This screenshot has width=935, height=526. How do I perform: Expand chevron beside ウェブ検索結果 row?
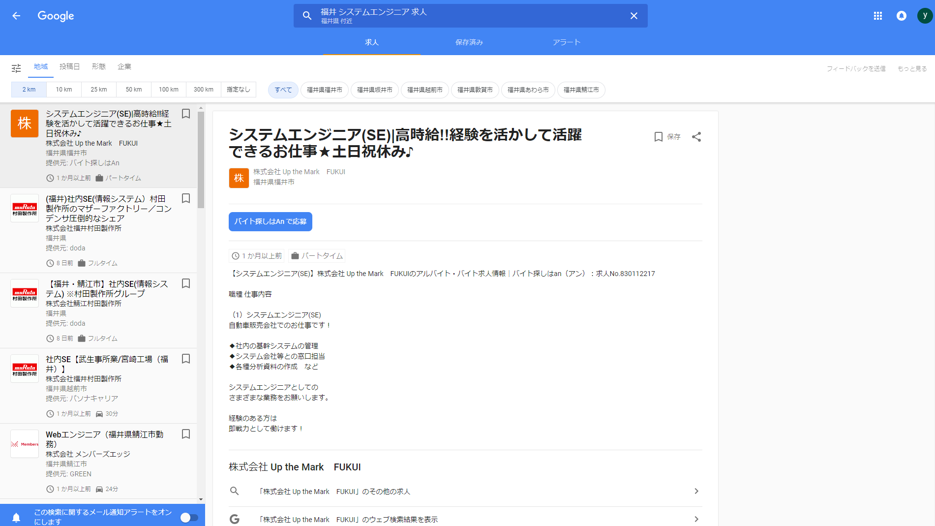696,519
